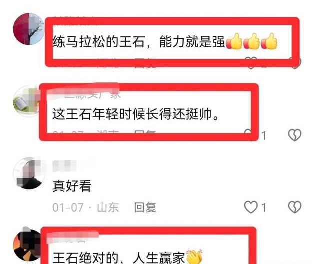
Task: Open avatar of the "真好看" commenter
Action: [29, 173]
